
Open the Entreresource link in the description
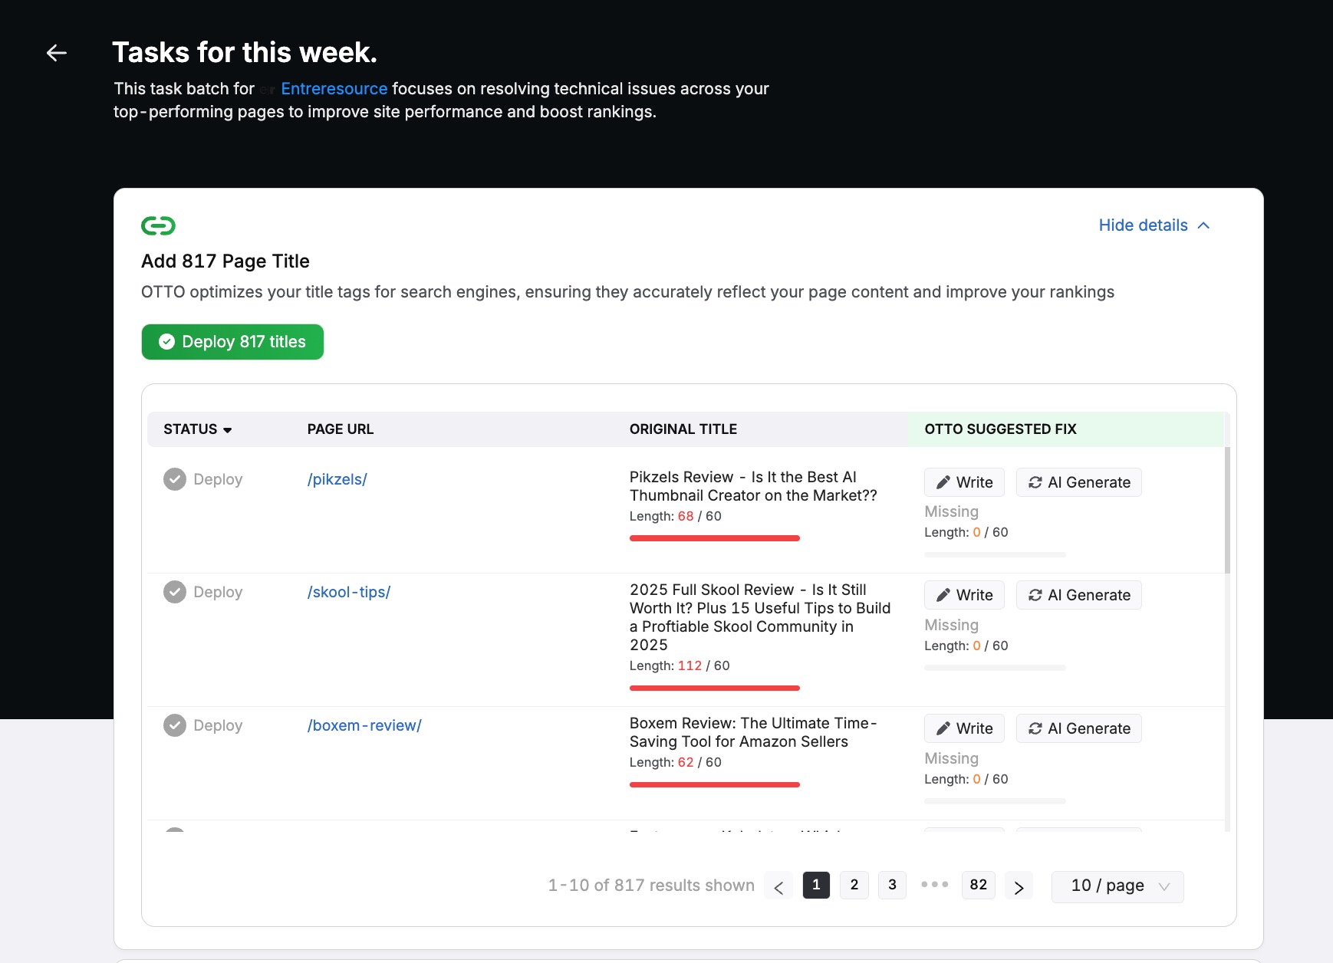[334, 88]
